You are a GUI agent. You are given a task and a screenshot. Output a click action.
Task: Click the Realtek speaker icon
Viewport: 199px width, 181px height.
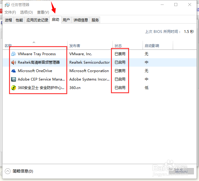tap(14, 62)
